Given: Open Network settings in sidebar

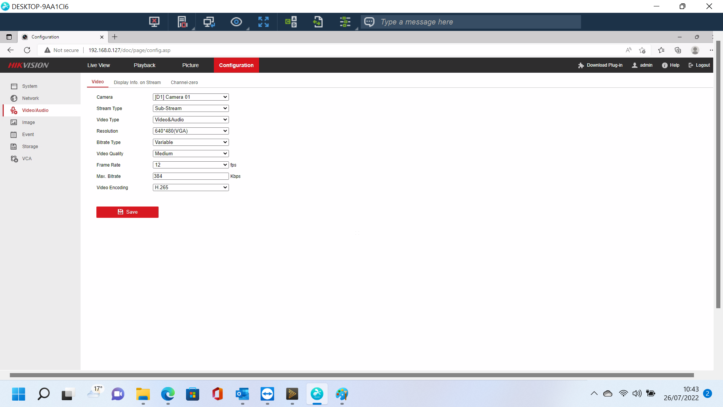Looking at the screenshot, I should (x=30, y=98).
